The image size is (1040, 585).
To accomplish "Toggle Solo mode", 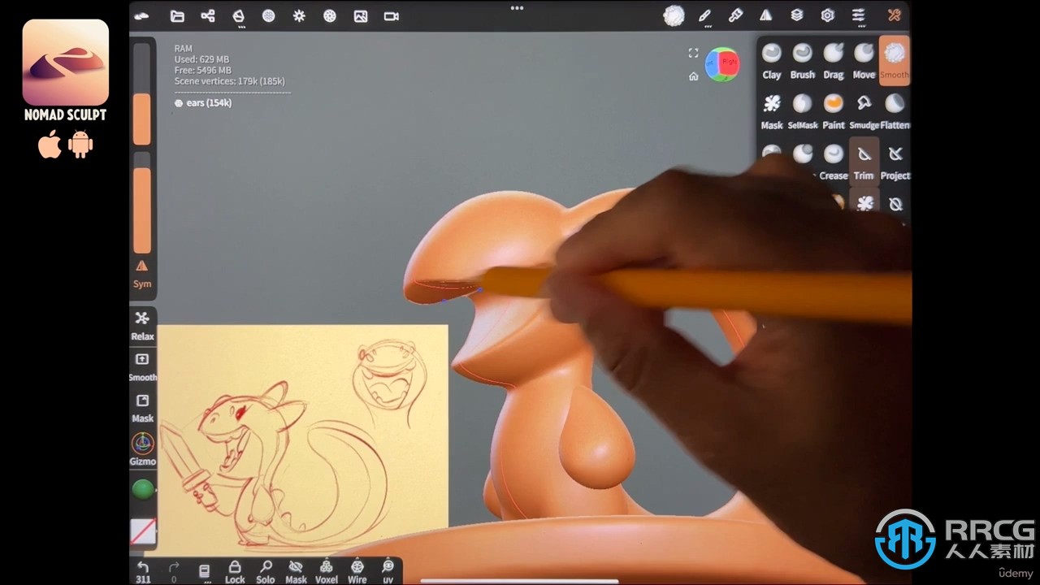I will [x=266, y=571].
